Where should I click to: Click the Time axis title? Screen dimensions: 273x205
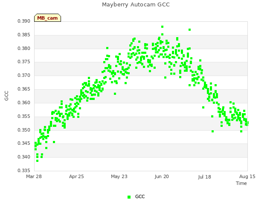click(x=241, y=183)
